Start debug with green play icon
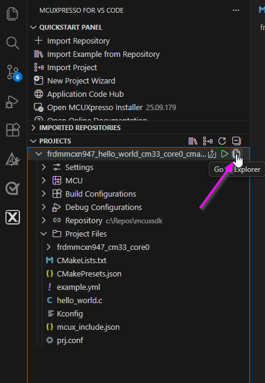 (224, 154)
